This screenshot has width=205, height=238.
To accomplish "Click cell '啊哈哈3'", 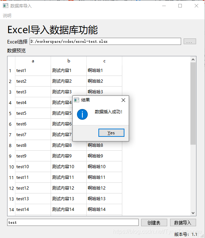I will pos(104,91).
